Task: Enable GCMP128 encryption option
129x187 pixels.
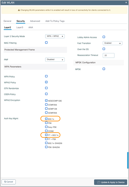Action: [x=46, y=109]
